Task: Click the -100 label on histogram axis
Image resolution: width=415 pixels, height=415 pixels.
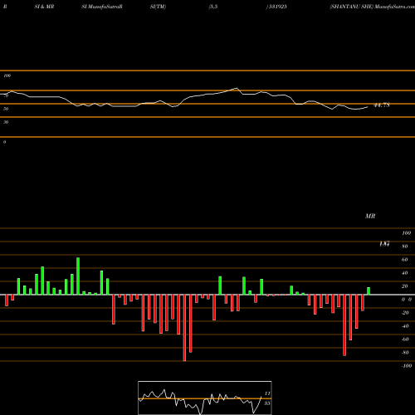Action: click(x=407, y=366)
